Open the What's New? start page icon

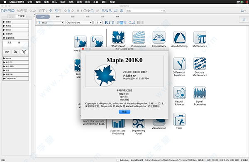point(118,37)
